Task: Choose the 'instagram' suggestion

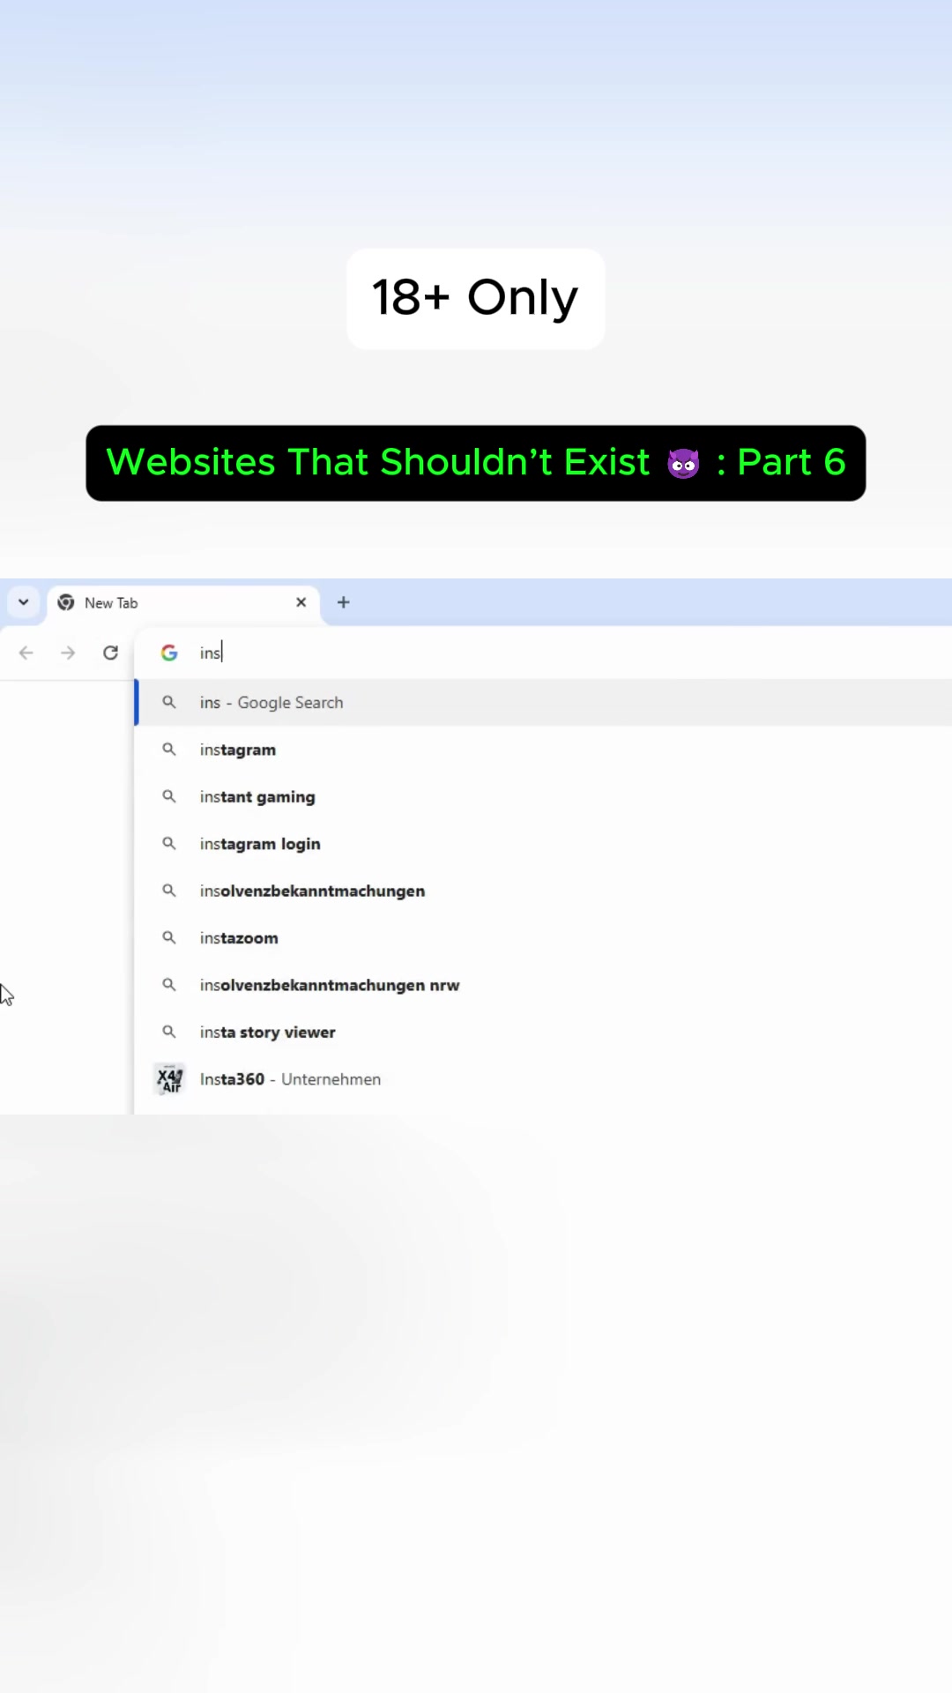Action: [x=543, y=750]
